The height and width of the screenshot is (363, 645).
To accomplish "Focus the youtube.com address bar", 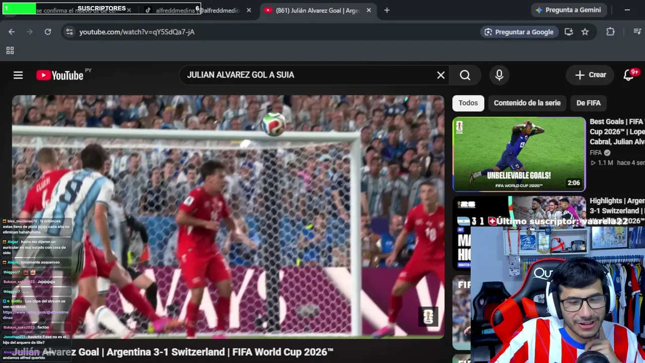I will click(x=272, y=32).
